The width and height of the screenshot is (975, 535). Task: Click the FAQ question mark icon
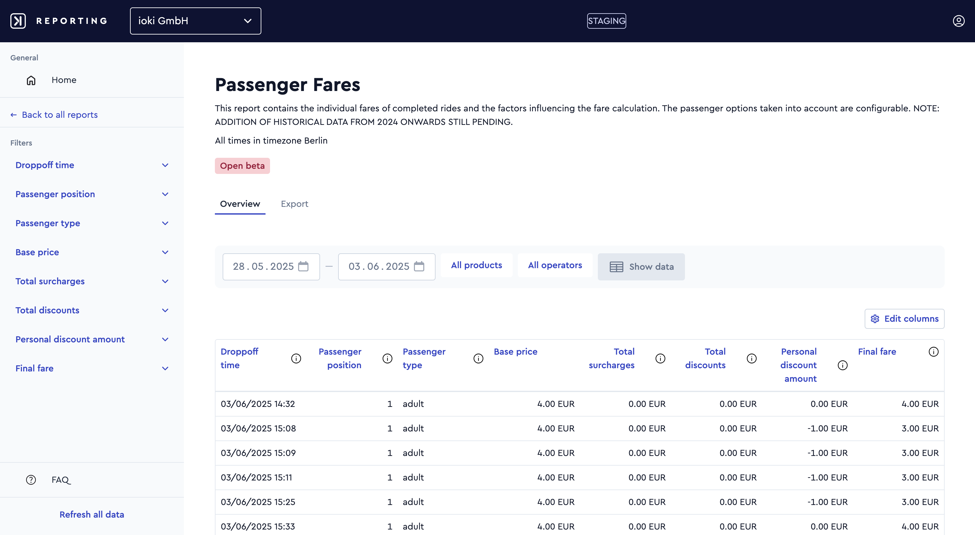tap(31, 480)
